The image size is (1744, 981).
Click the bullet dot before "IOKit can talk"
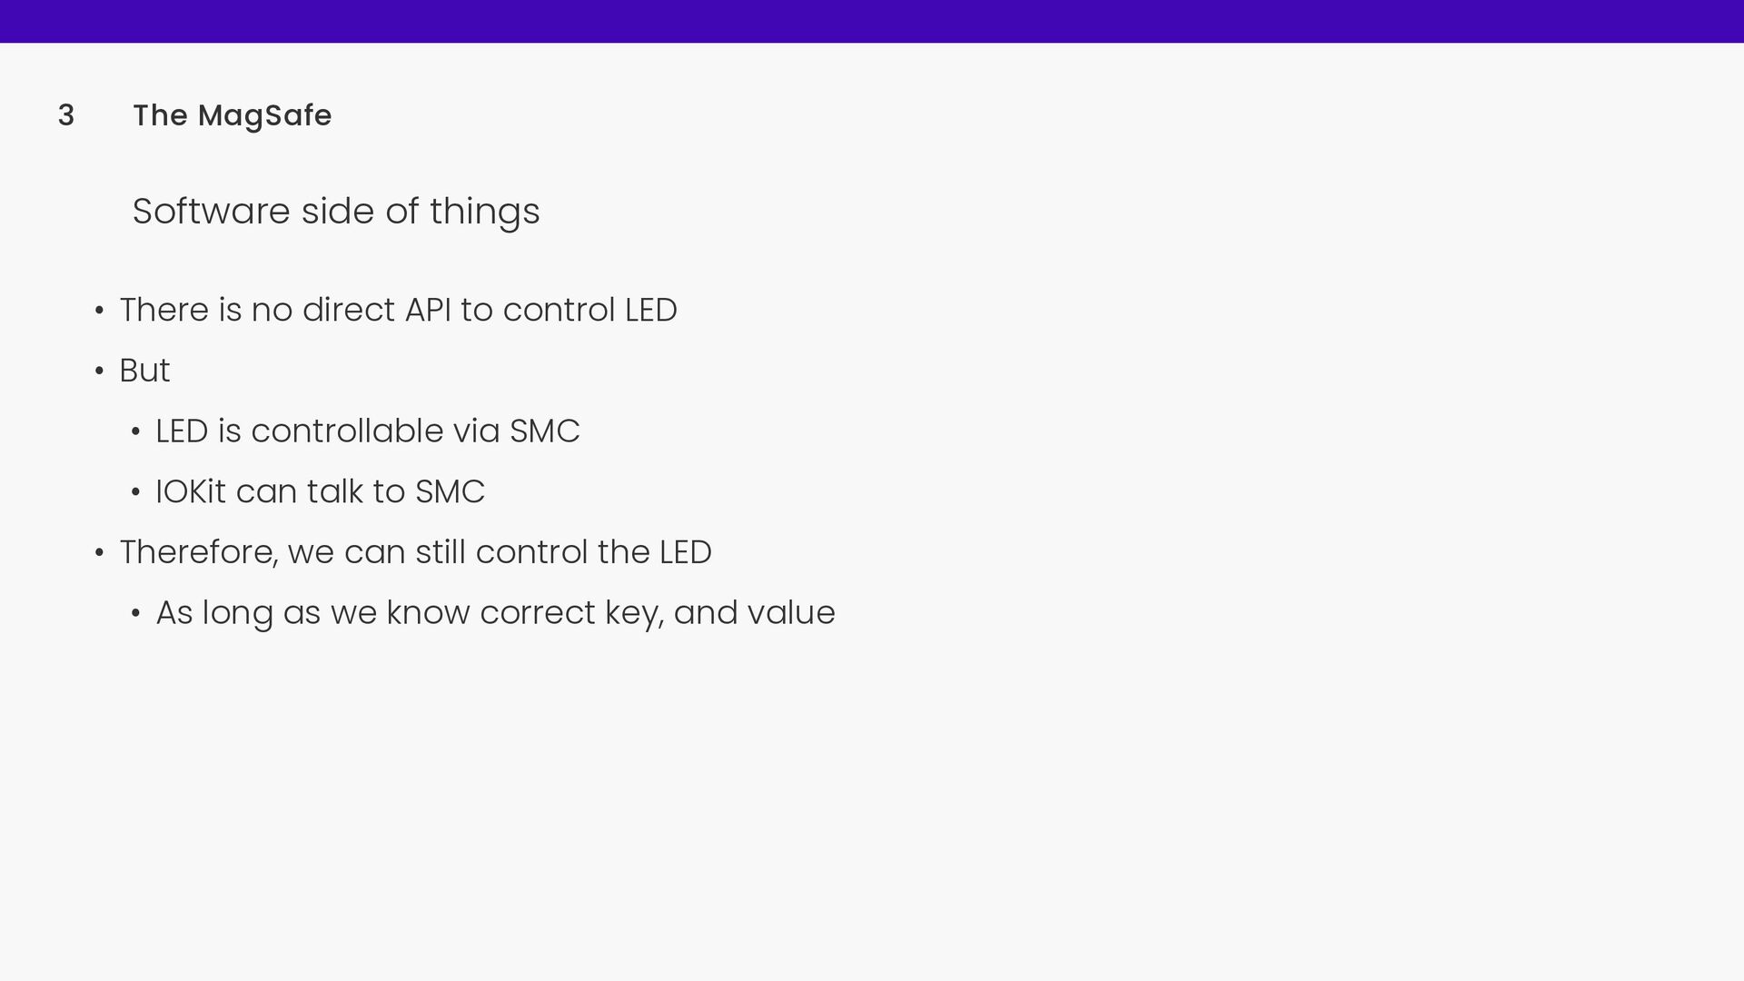click(x=135, y=493)
